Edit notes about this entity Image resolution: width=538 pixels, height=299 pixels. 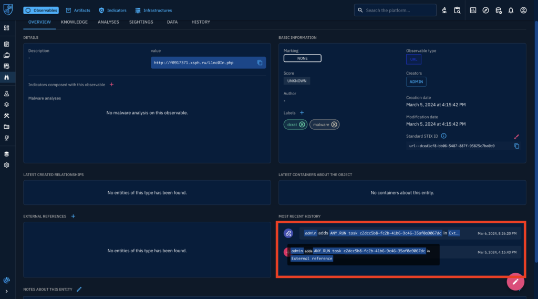click(79, 289)
